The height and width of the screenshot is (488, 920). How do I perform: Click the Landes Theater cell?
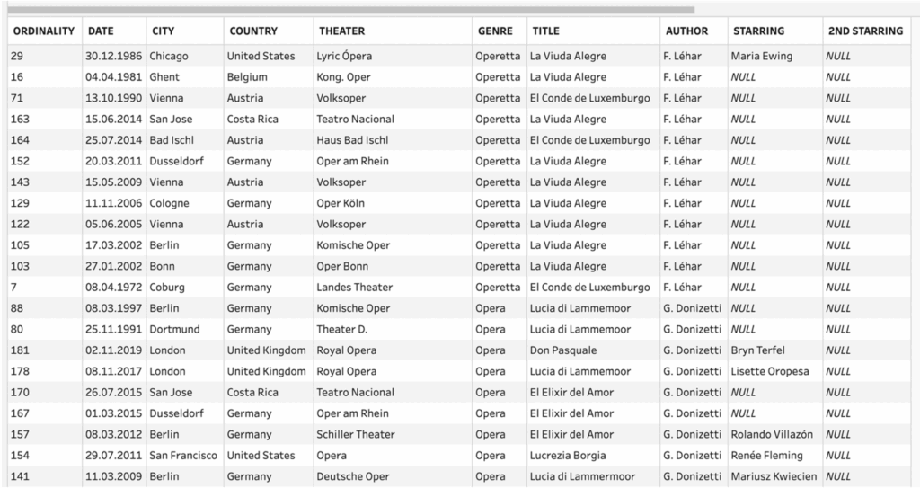(354, 288)
